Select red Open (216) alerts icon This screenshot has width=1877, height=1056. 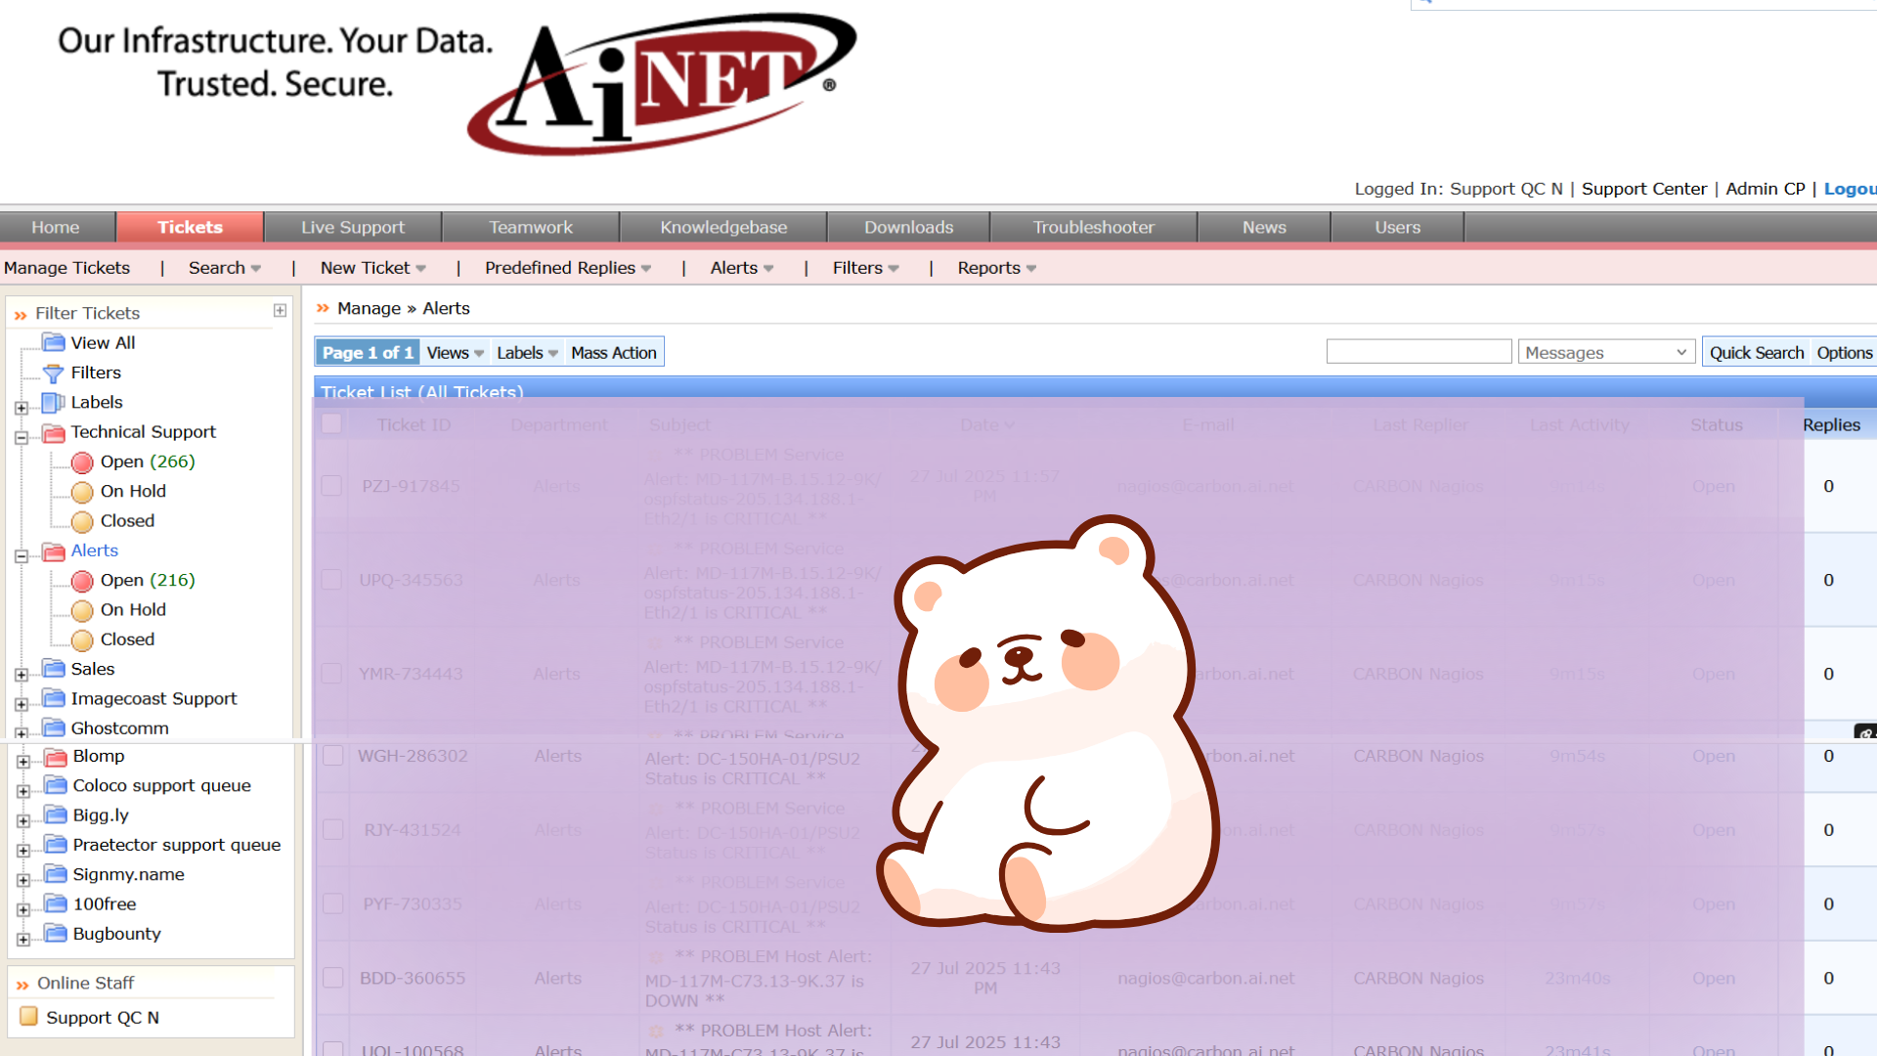click(82, 581)
